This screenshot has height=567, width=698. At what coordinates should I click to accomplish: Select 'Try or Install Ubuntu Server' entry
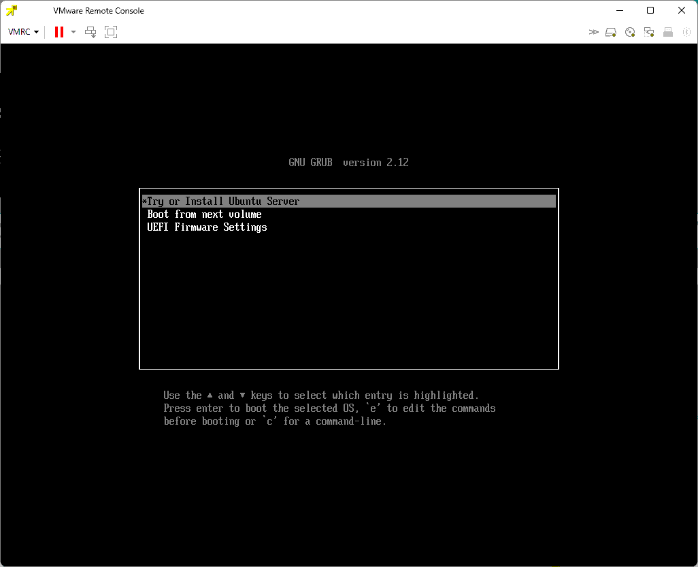[349, 201]
